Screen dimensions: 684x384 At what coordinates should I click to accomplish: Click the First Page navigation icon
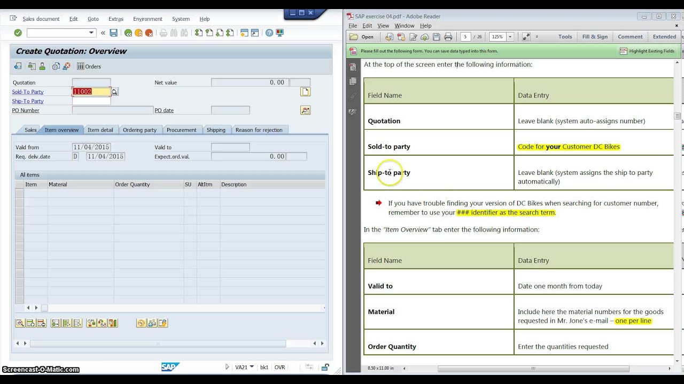click(x=199, y=33)
